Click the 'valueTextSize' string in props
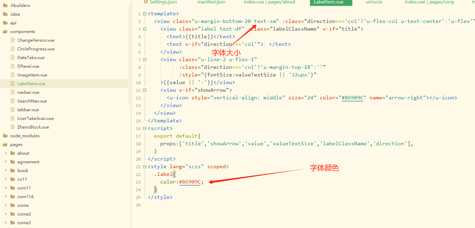 click(294, 144)
